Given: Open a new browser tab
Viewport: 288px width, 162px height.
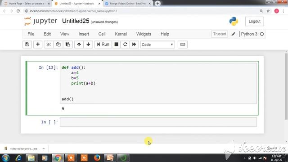Looking at the screenshot, I should [157, 4].
